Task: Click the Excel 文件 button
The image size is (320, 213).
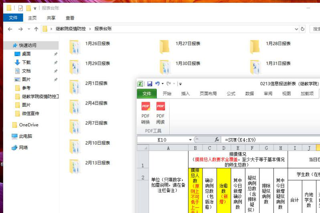Action: (147, 94)
